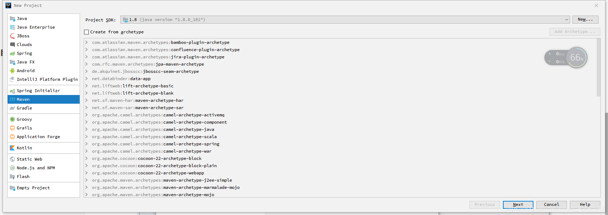This screenshot has height=215, width=608.
Task: Select cocoon-22-archetype-block row
Action: tap(340, 158)
